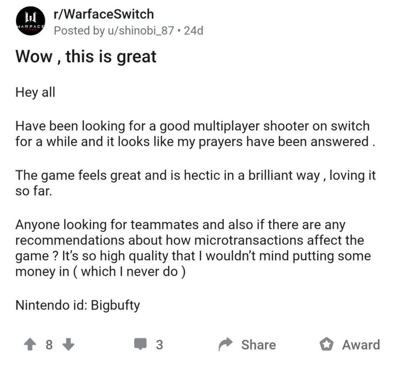Open the r/WarfaceSwitch subreddit link
This screenshot has width=395, height=366.
tap(104, 14)
